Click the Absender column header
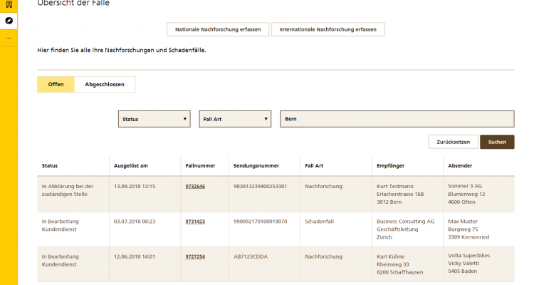534x285 pixels. [460, 166]
